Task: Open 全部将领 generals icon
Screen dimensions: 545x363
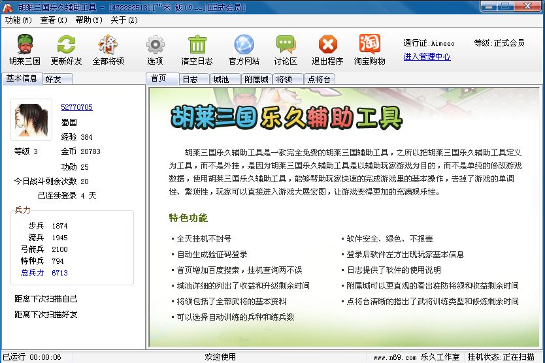Action: pyautogui.click(x=108, y=50)
